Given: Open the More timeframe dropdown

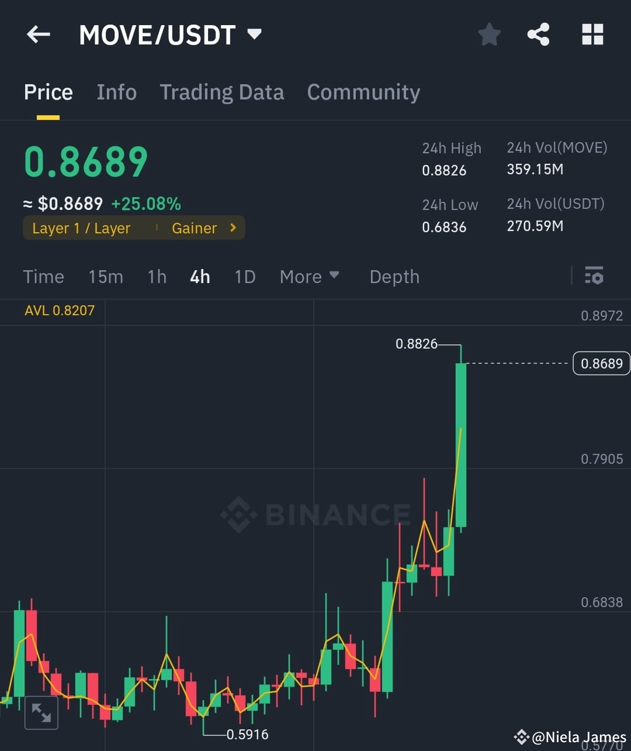Looking at the screenshot, I should pyautogui.click(x=309, y=277).
